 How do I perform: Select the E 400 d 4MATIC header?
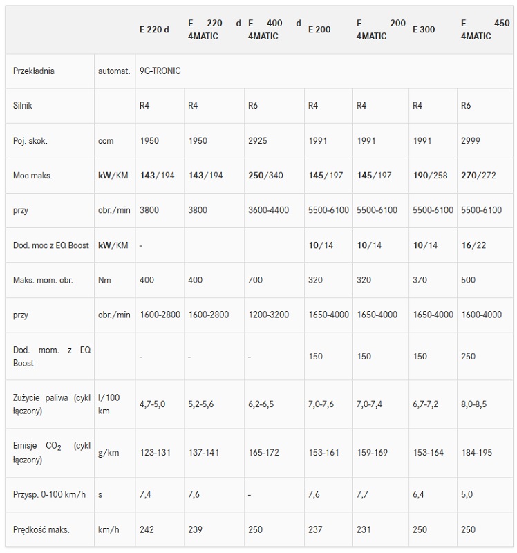274,30
